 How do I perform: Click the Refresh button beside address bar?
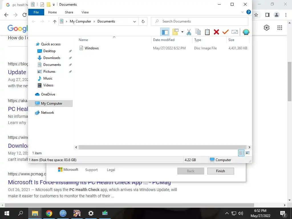143,21
